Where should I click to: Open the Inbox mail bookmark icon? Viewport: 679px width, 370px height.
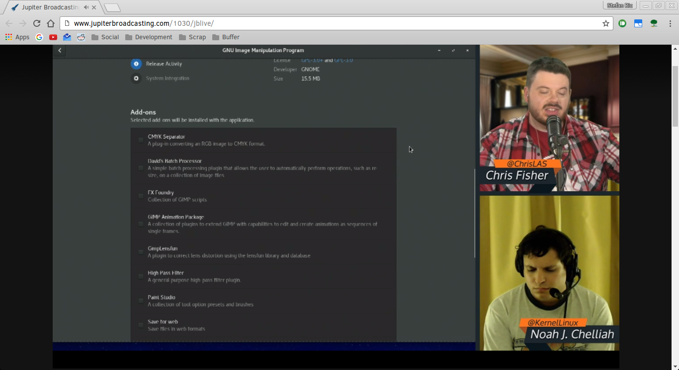click(67, 37)
